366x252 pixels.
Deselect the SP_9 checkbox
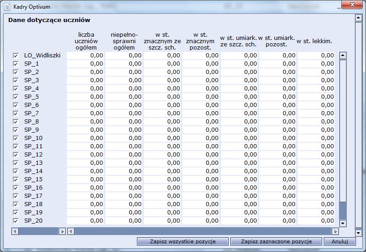pyautogui.click(x=16, y=130)
